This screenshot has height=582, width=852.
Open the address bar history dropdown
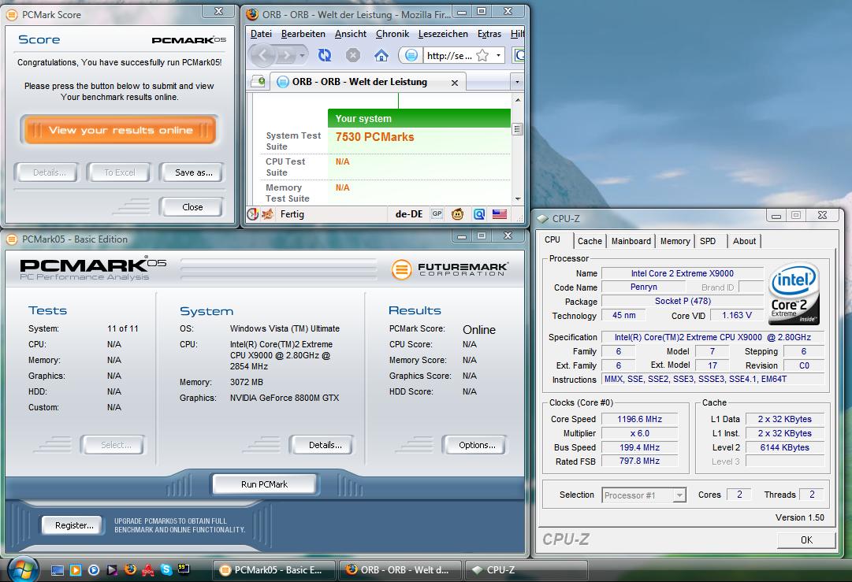click(x=498, y=55)
